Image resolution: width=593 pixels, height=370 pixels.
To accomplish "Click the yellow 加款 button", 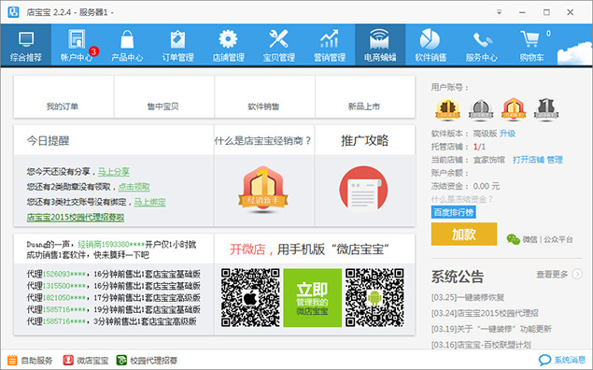I will click(464, 235).
